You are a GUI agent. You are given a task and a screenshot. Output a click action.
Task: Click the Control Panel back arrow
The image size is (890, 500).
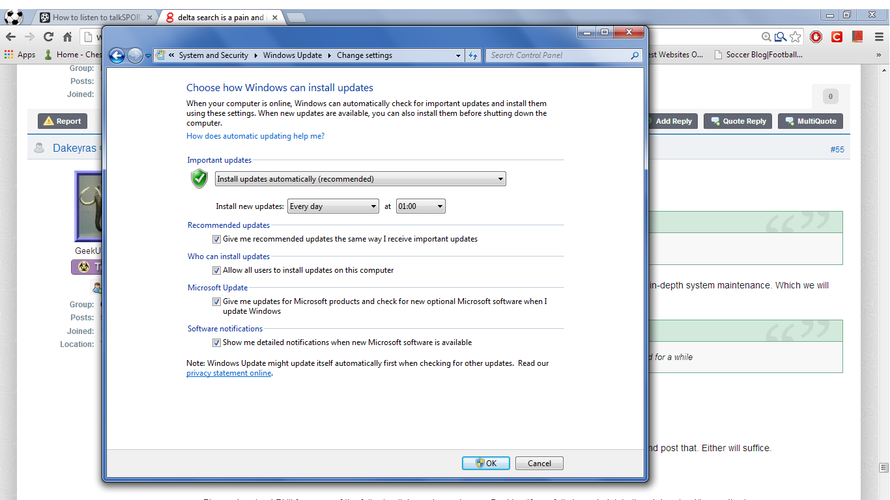click(x=117, y=56)
